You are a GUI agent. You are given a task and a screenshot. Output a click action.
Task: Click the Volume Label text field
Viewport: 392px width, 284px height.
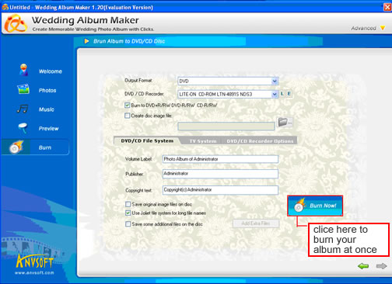pos(220,159)
